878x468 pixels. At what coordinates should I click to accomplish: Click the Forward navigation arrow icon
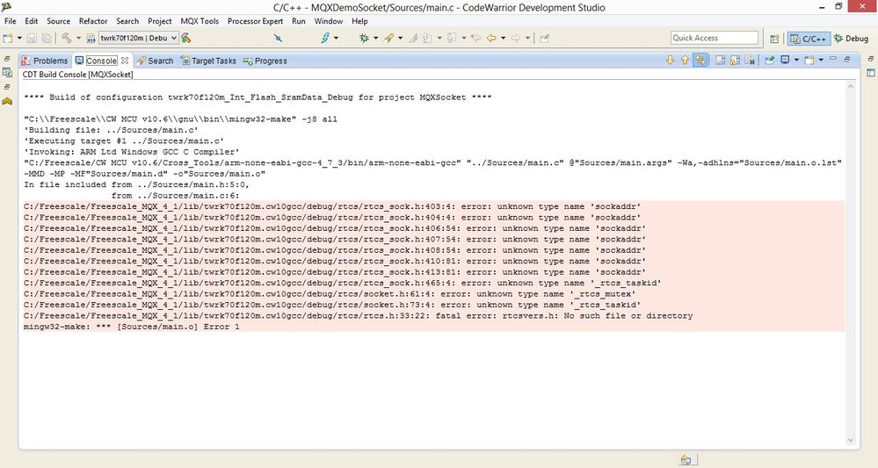516,38
